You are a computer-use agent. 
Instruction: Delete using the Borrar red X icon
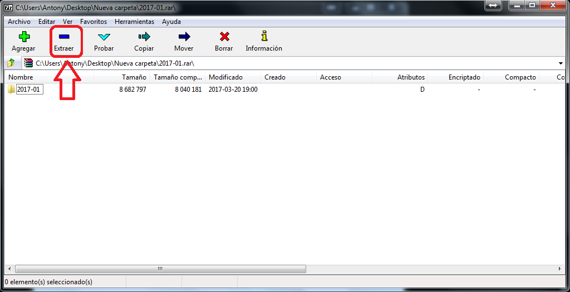pyautogui.click(x=224, y=37)
